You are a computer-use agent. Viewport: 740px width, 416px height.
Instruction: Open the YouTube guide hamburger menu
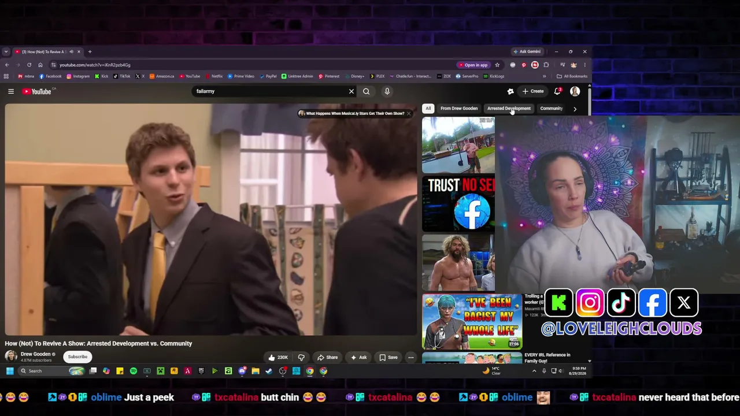click(10, 91)
